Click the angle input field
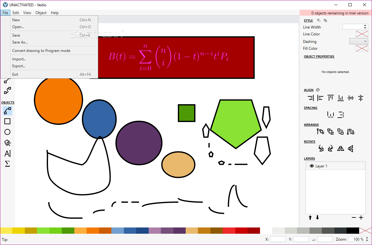Screen dimensions: 372x245 (x=325, y=239)
